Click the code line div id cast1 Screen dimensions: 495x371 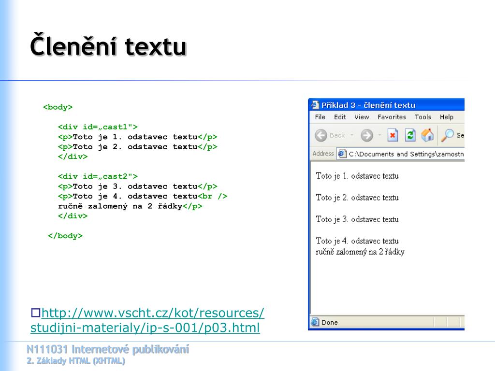tap(98, 127)
